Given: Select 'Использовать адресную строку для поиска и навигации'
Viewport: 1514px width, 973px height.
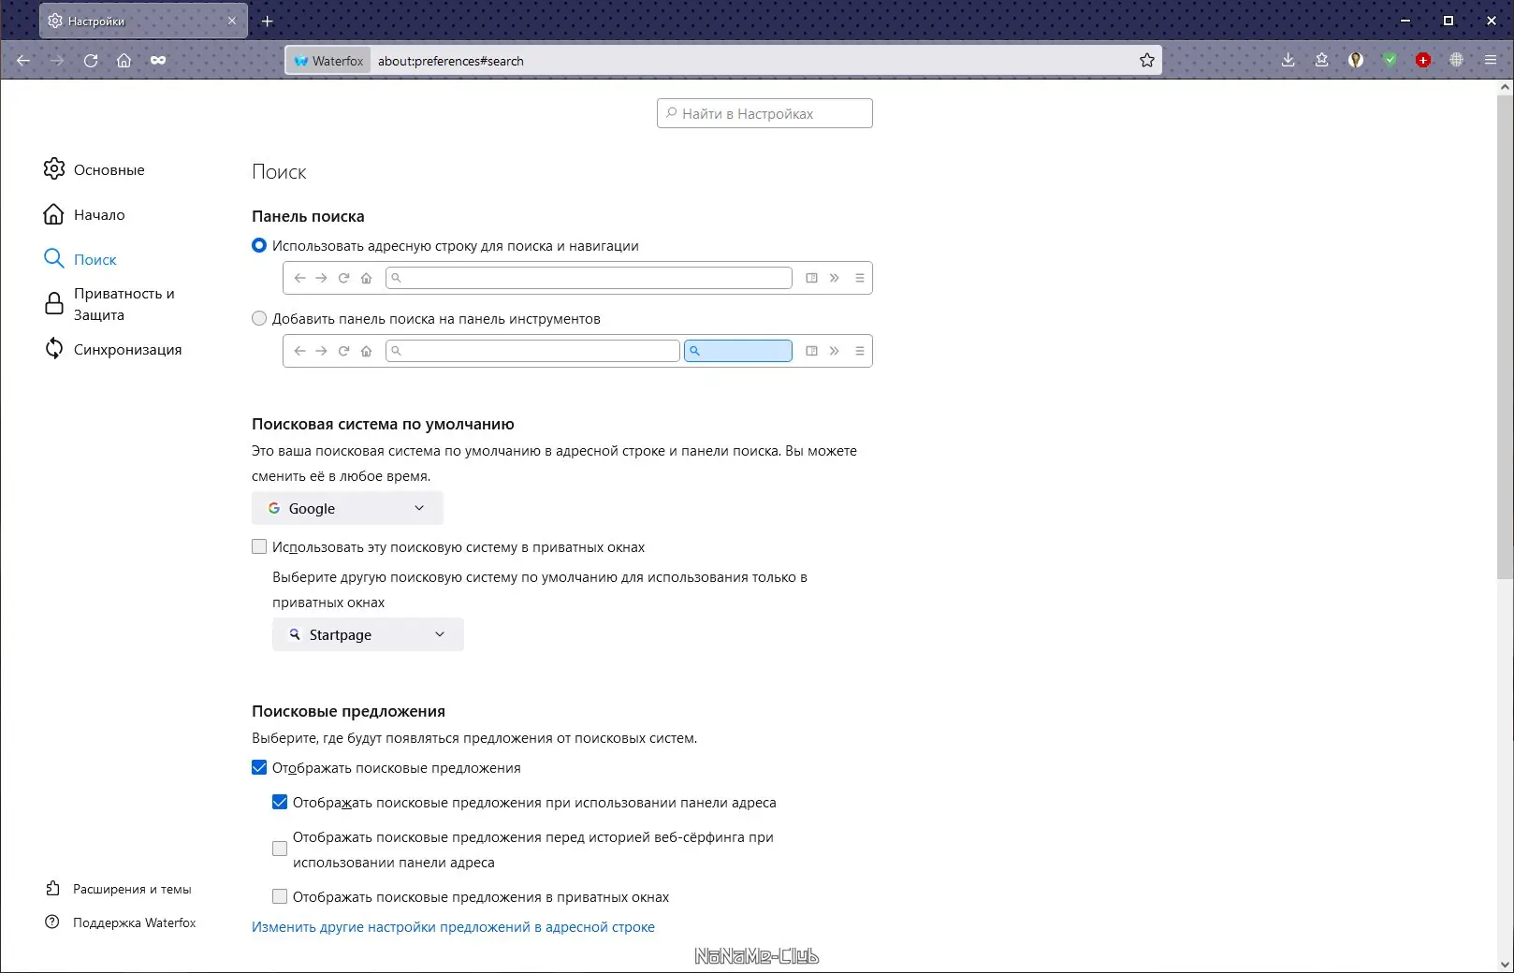Looking at the screenshot, I should click(x=258, y=245).
